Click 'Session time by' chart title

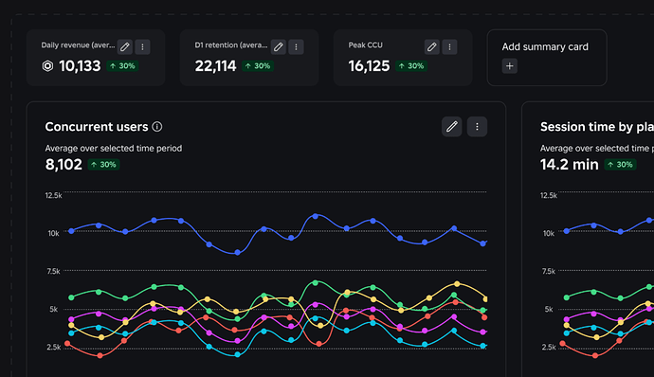coord(597,127)
